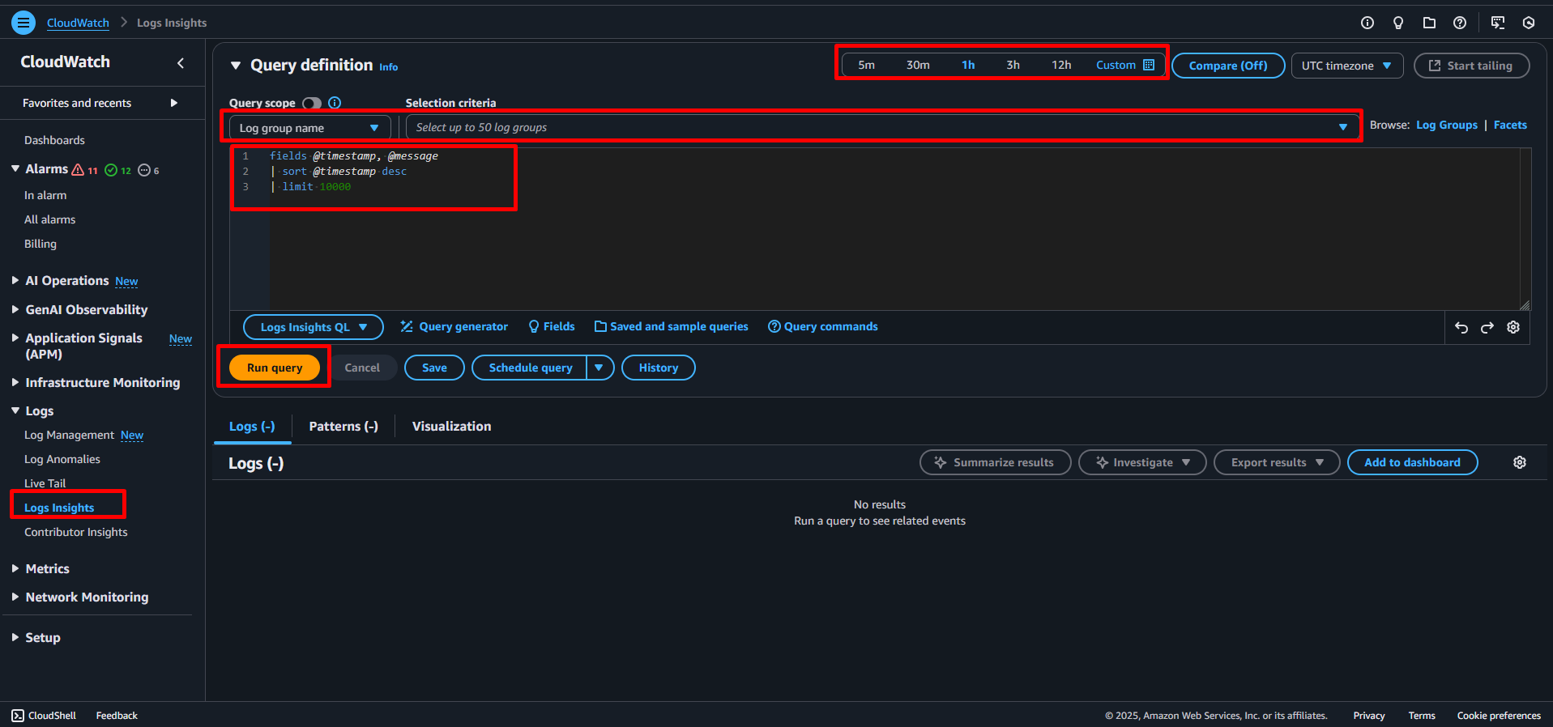This screenshot has width=1553, height=727.
Task: Click the Run query button
Action: pyautogui.click(x=275, y=368)
